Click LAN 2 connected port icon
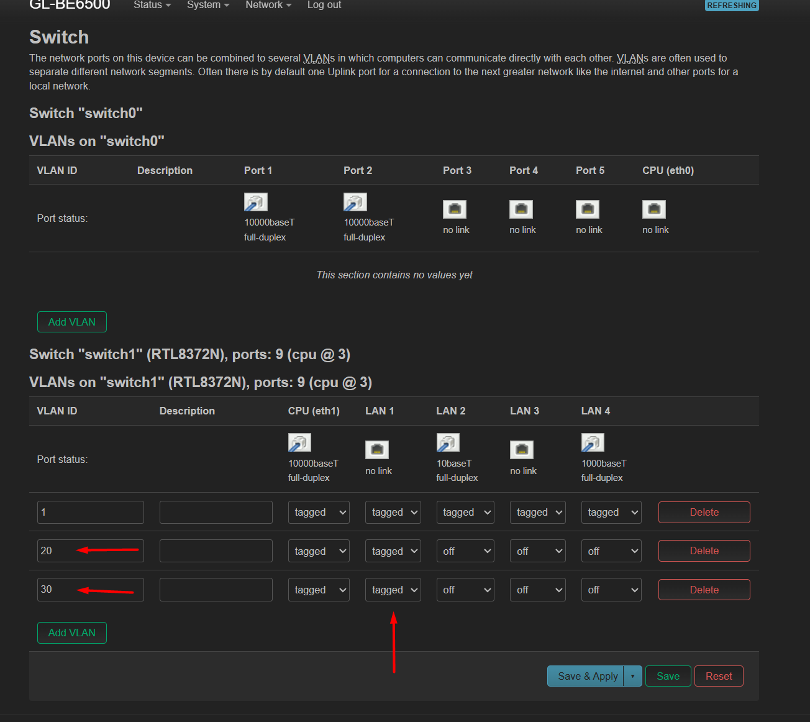Screen dimensions: 810x722 pos(448,442)
